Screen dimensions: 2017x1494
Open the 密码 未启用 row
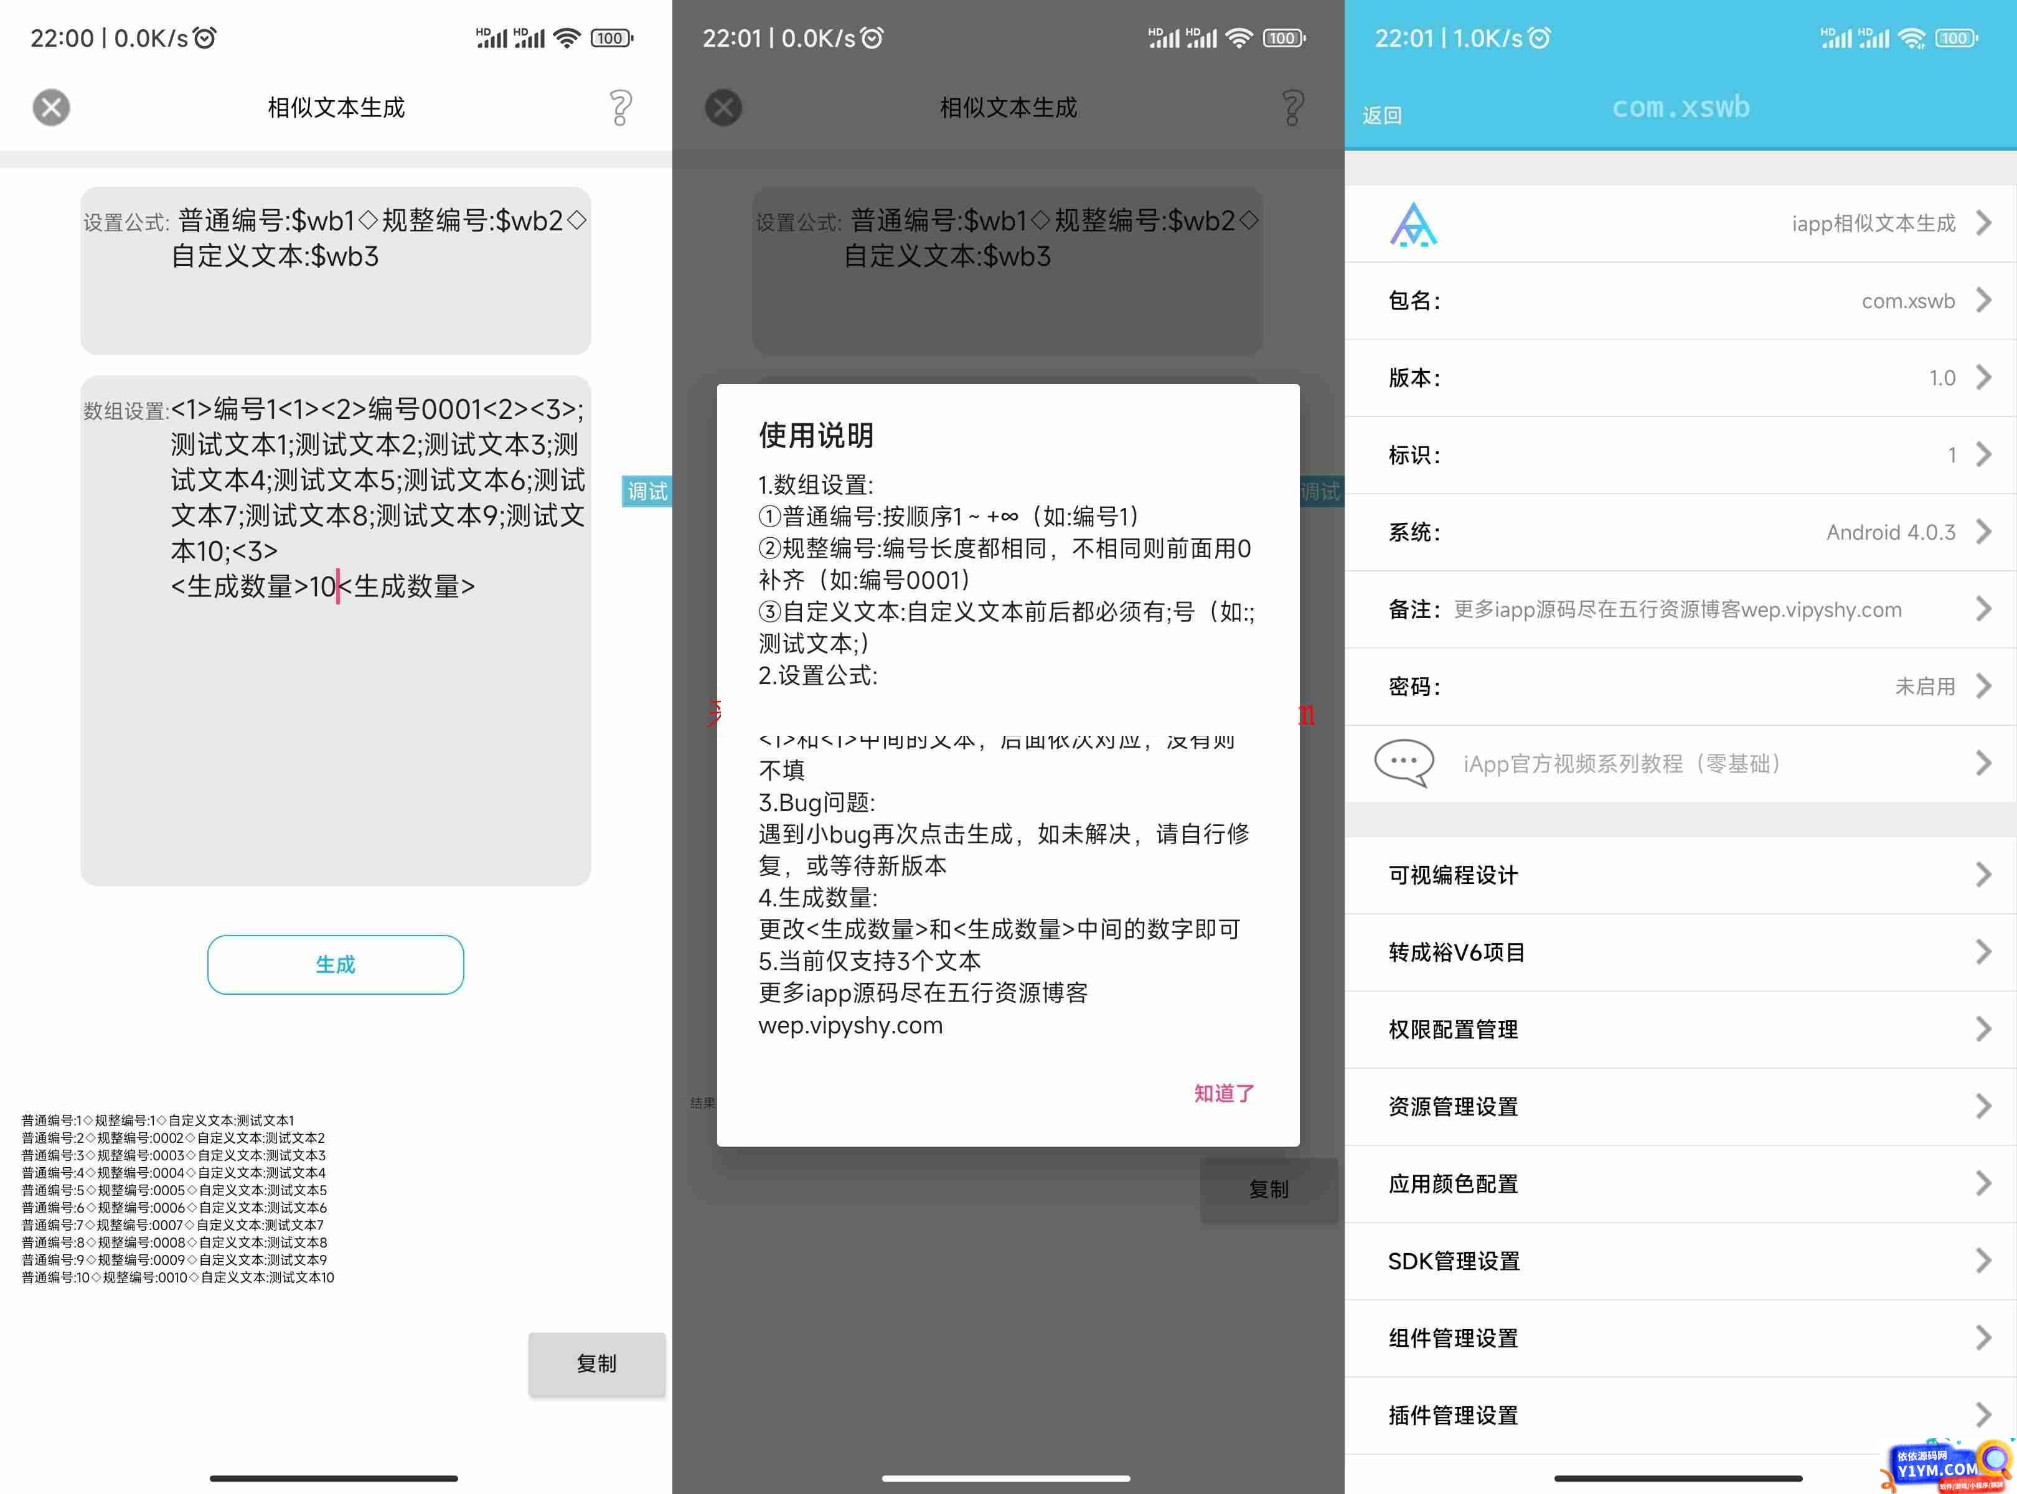coord(1681,687)
